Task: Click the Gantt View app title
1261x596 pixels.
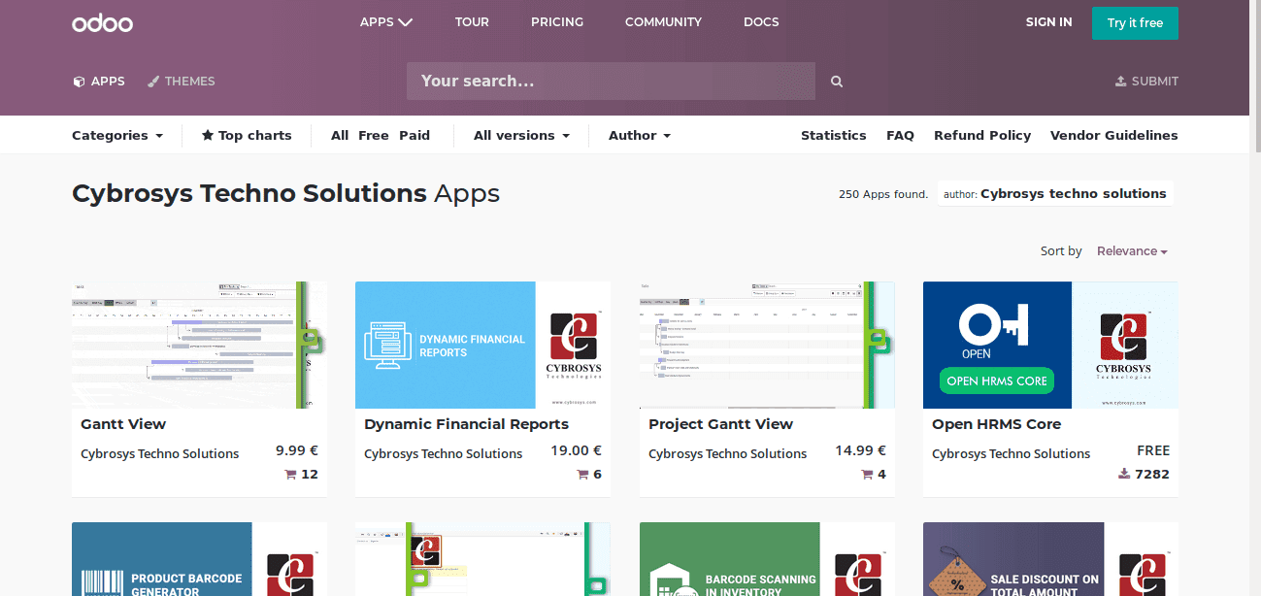Action: pyautogui.click(x=123, y=424)
